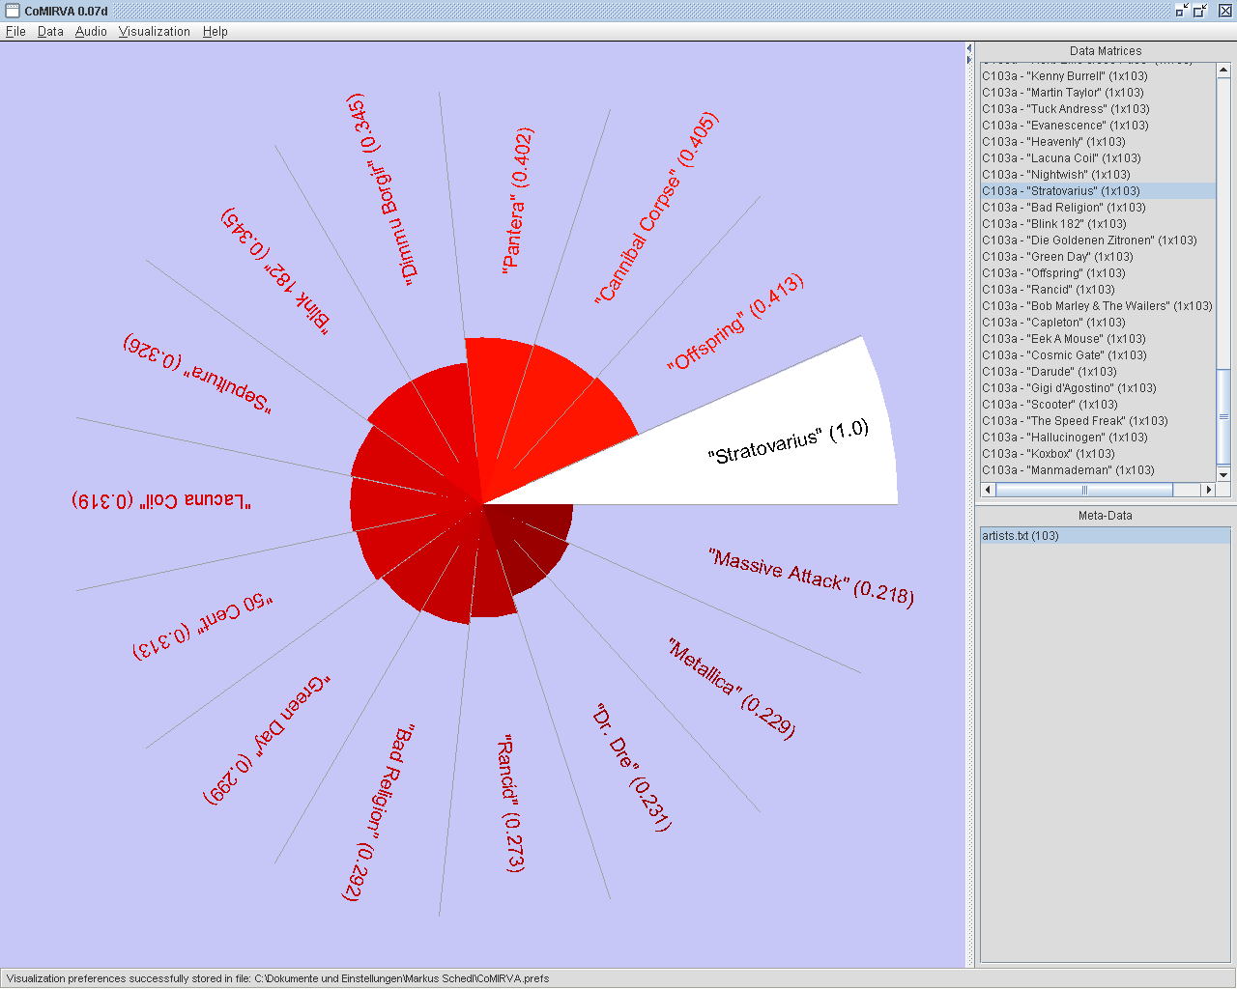Click the "Offspring" (0.413) label in the chart

coord(735,323)
